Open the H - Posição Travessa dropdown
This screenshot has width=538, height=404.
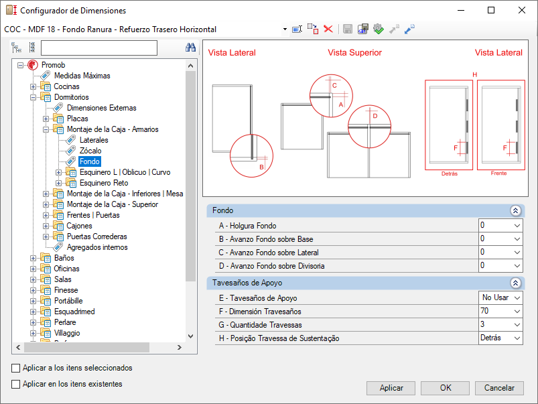point(517,338)
